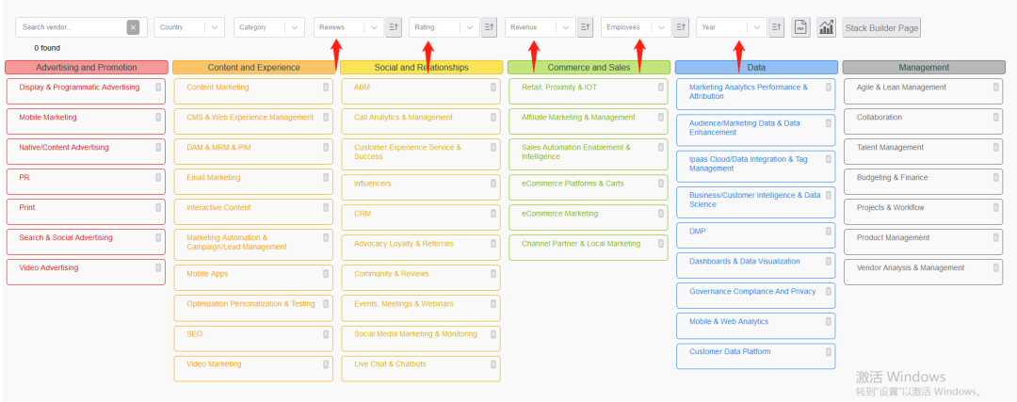Click the small icon on the CRM card

tap(493, 214)
